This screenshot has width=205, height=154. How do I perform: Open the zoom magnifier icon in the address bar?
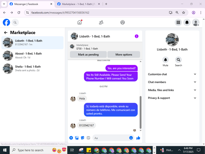tap(177, 13)
